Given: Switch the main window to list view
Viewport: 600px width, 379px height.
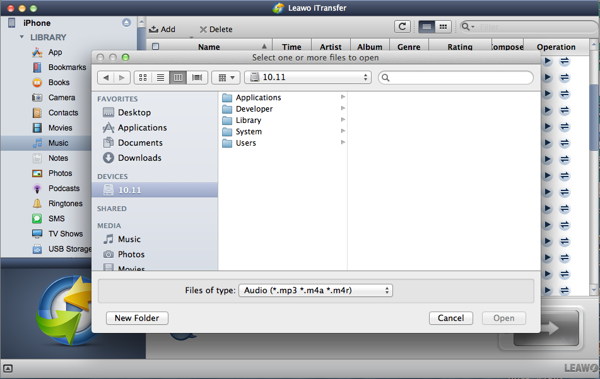Looking at the screenshot, I should point(426,26).
